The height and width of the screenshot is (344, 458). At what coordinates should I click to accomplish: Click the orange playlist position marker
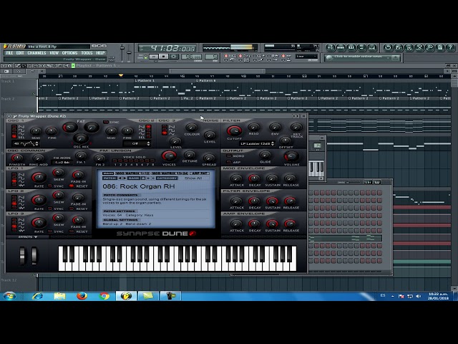click(121, 76)
